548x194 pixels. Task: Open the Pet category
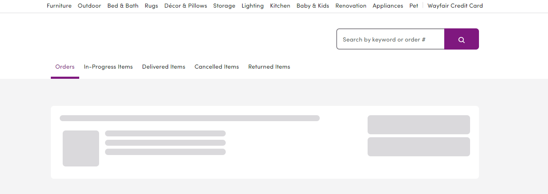coord(414,6)
